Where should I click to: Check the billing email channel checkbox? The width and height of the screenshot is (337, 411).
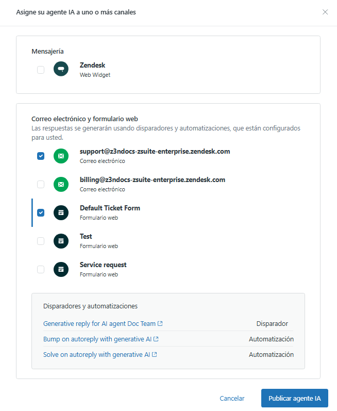coord(41,184)
